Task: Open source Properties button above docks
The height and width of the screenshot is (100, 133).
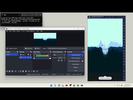Action: point(29,48)
